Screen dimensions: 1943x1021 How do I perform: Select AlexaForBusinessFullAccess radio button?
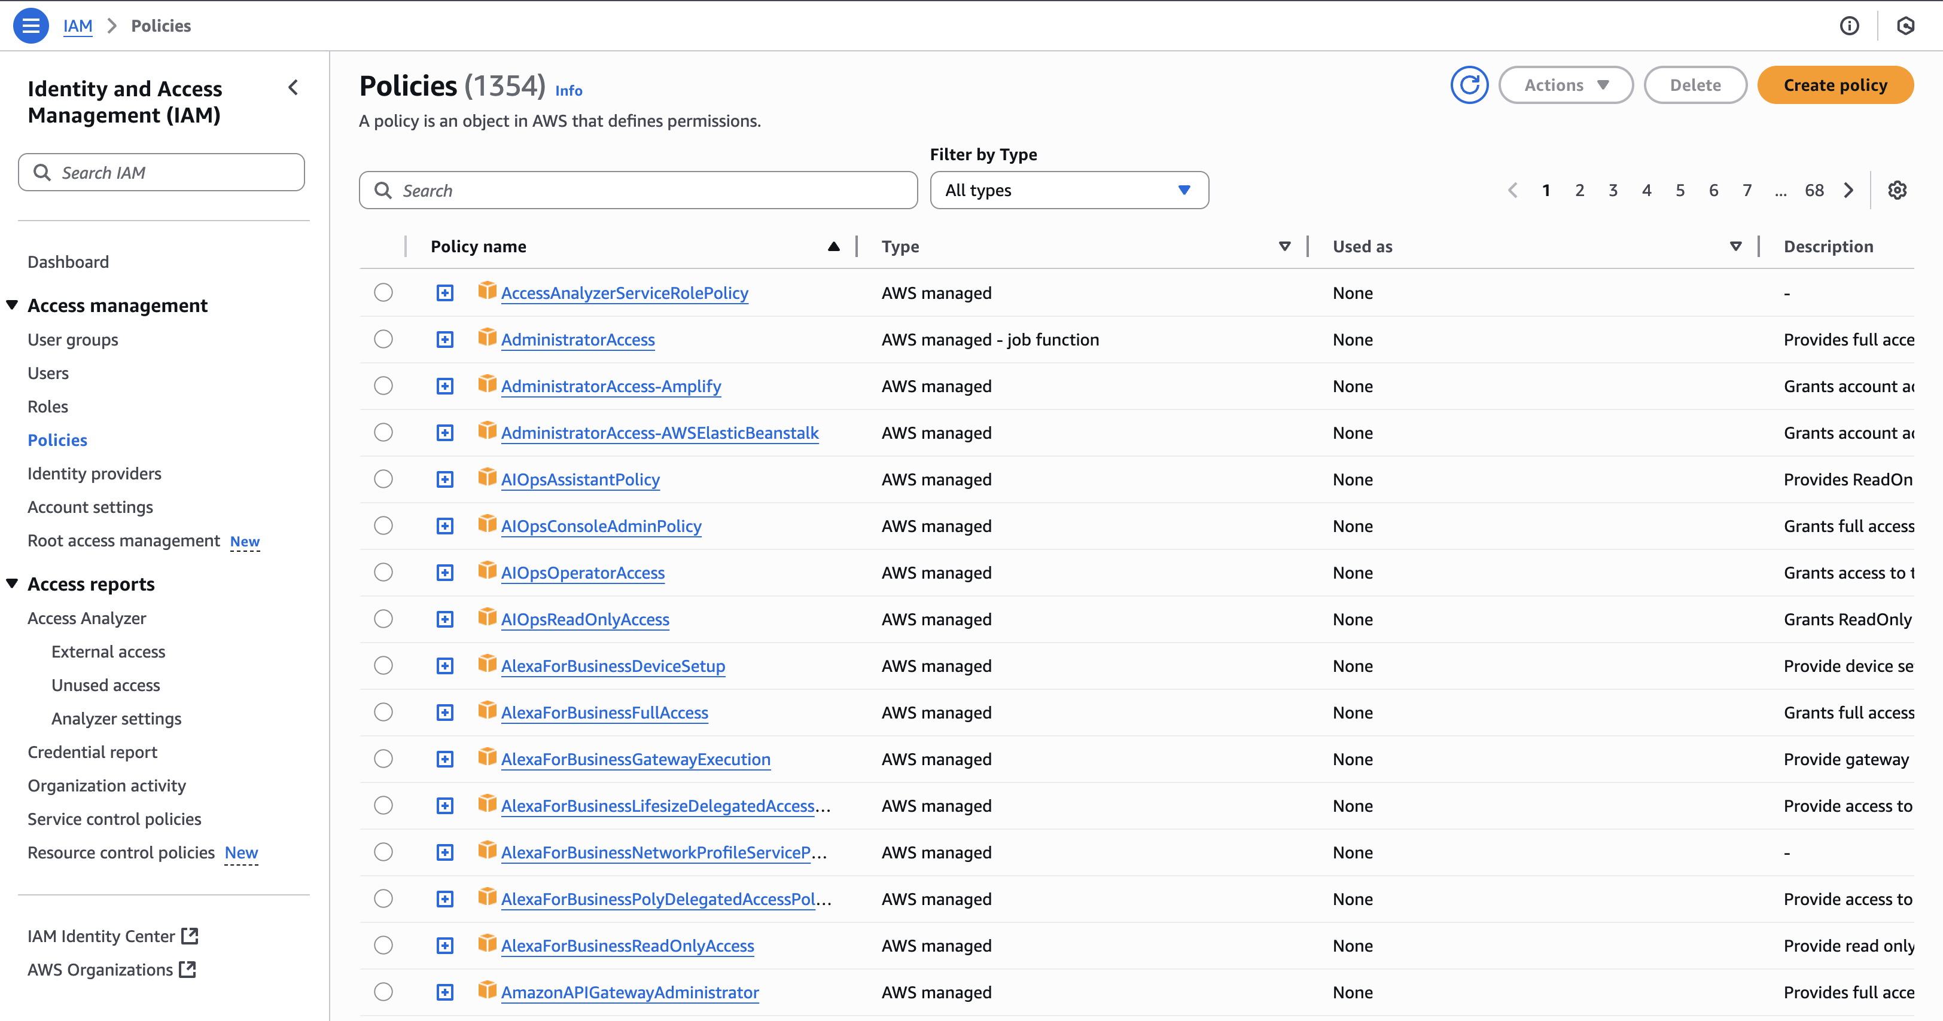pos(383,712)
